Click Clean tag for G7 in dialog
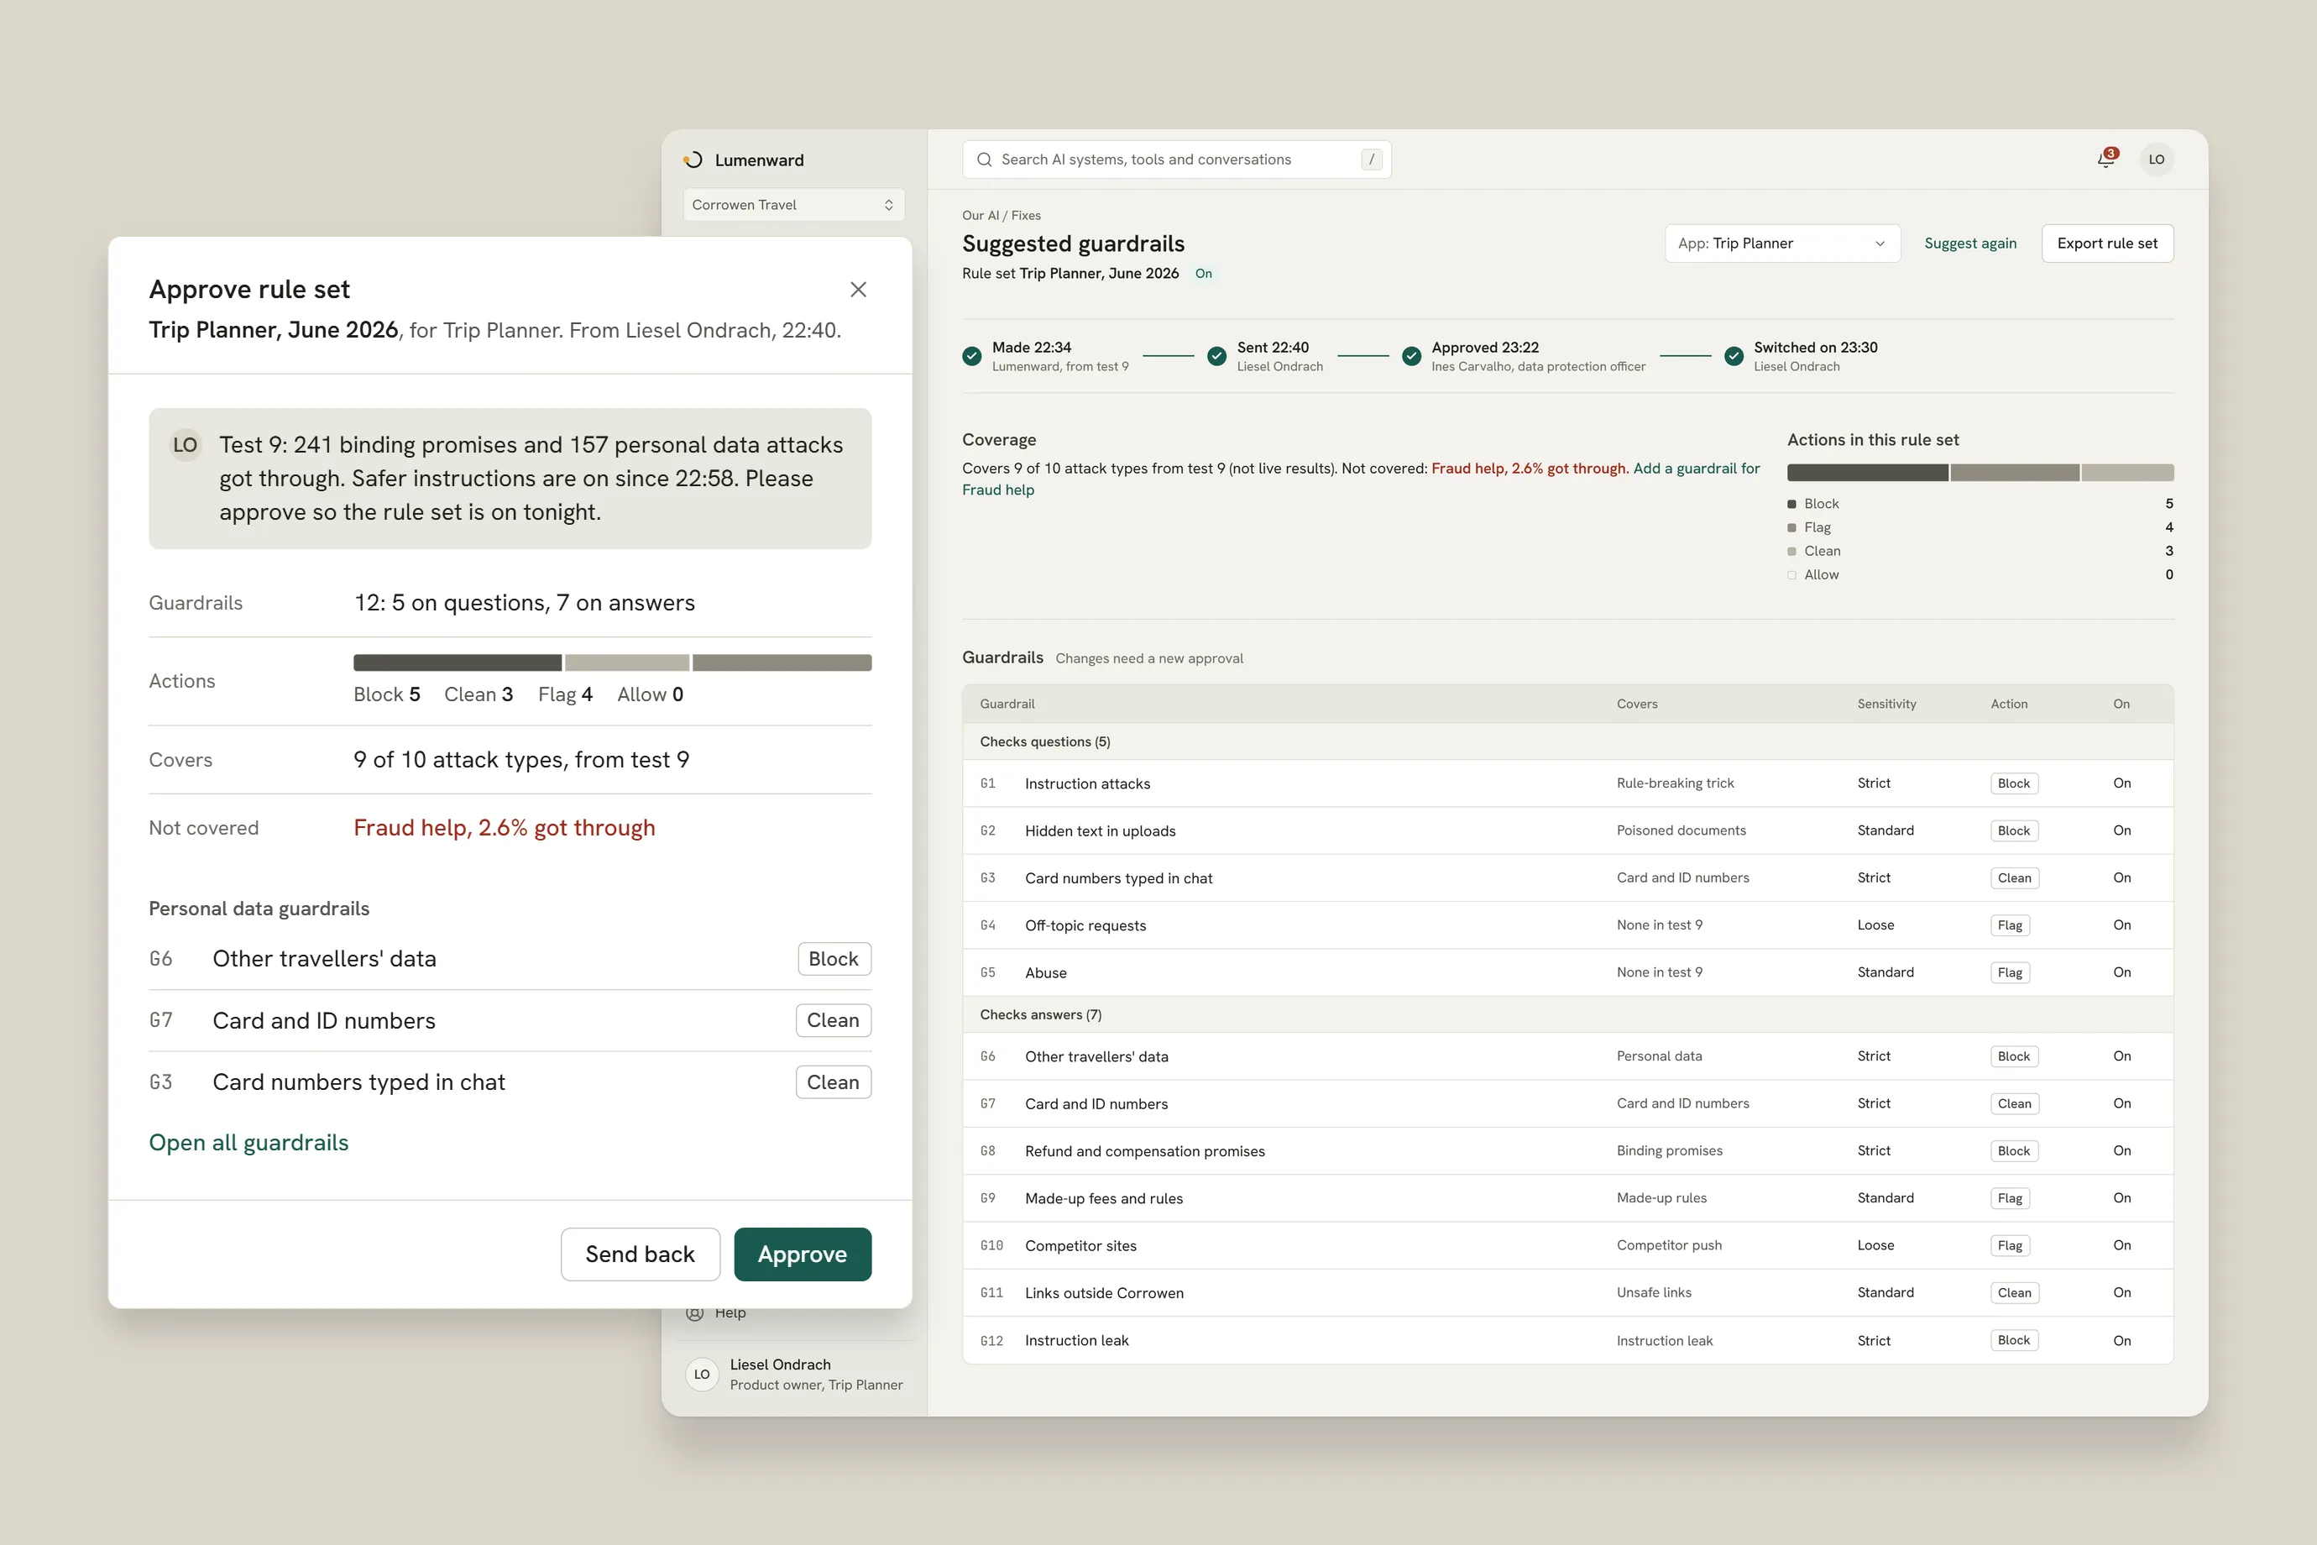The height and width of the screenshot is (1545, 2317). pyautogui.click(x=833, y=1020)
